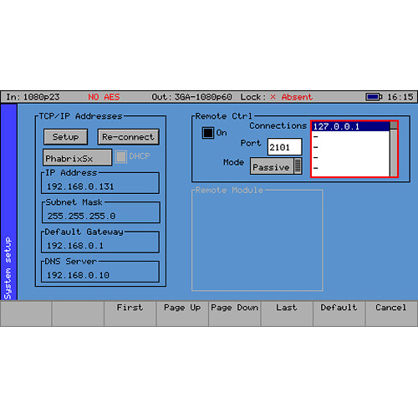This screenshot has height=418, width=418.
Task: Click the Default softkey
Action: [x=339, y=313]
